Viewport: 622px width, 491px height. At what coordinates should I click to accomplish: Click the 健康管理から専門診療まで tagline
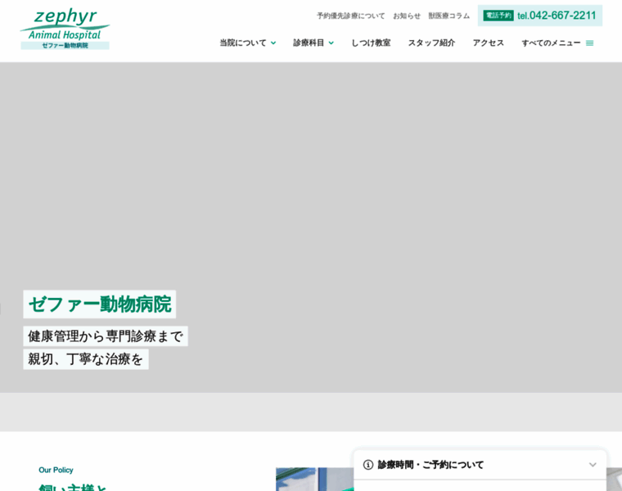point(105,336)
